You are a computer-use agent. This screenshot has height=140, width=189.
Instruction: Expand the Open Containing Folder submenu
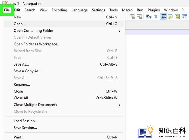tap(64, 31)
